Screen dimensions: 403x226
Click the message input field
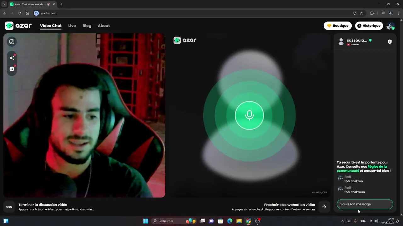pyautogui.click(x=365, y=204)
